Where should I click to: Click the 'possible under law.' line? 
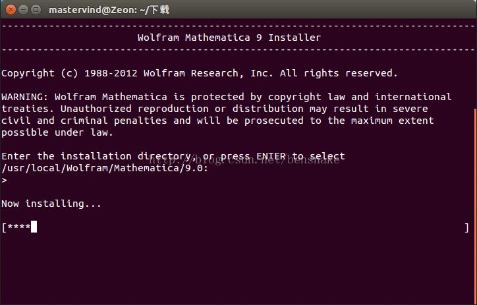(x=57, y=132)
